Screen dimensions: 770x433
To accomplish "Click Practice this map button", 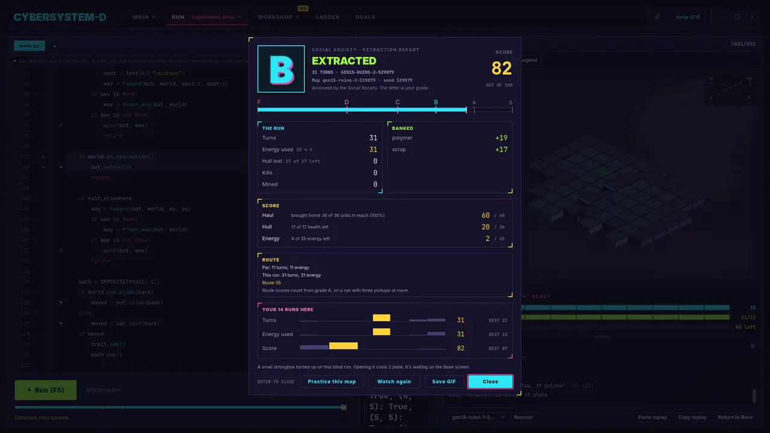I will click(x=331, y=381).
